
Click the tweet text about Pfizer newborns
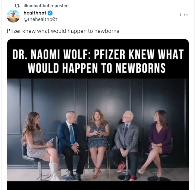tap(63, 31)
